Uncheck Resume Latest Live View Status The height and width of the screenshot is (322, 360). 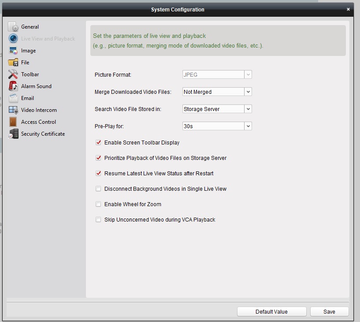(98, 174)
